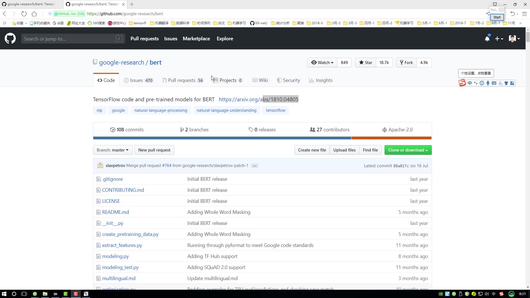This screenshot has height=298, width=530.
Task: Open File Explorer from taskbar
Action: [x=45, y=294]
